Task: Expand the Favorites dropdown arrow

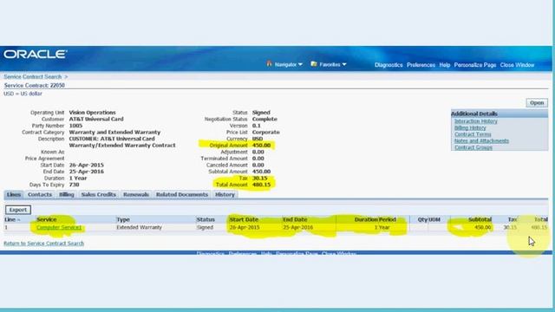Action: (344, 65)
